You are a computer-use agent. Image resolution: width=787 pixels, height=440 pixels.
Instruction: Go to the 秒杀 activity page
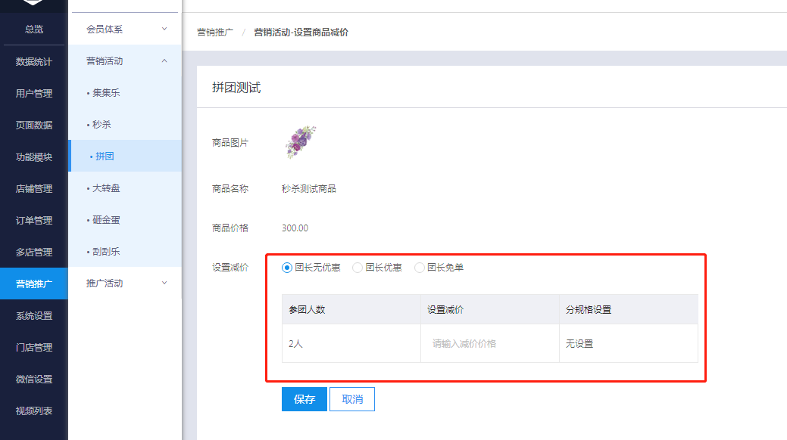click(101, 125)
